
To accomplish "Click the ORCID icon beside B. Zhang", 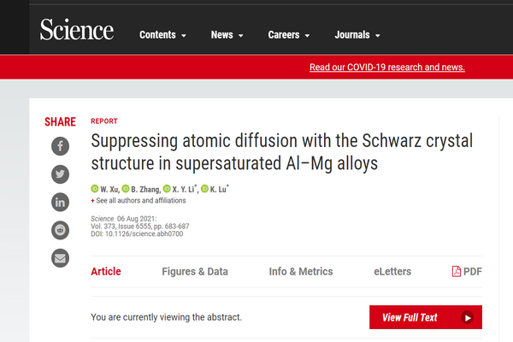I will click(x=126, y=189).
